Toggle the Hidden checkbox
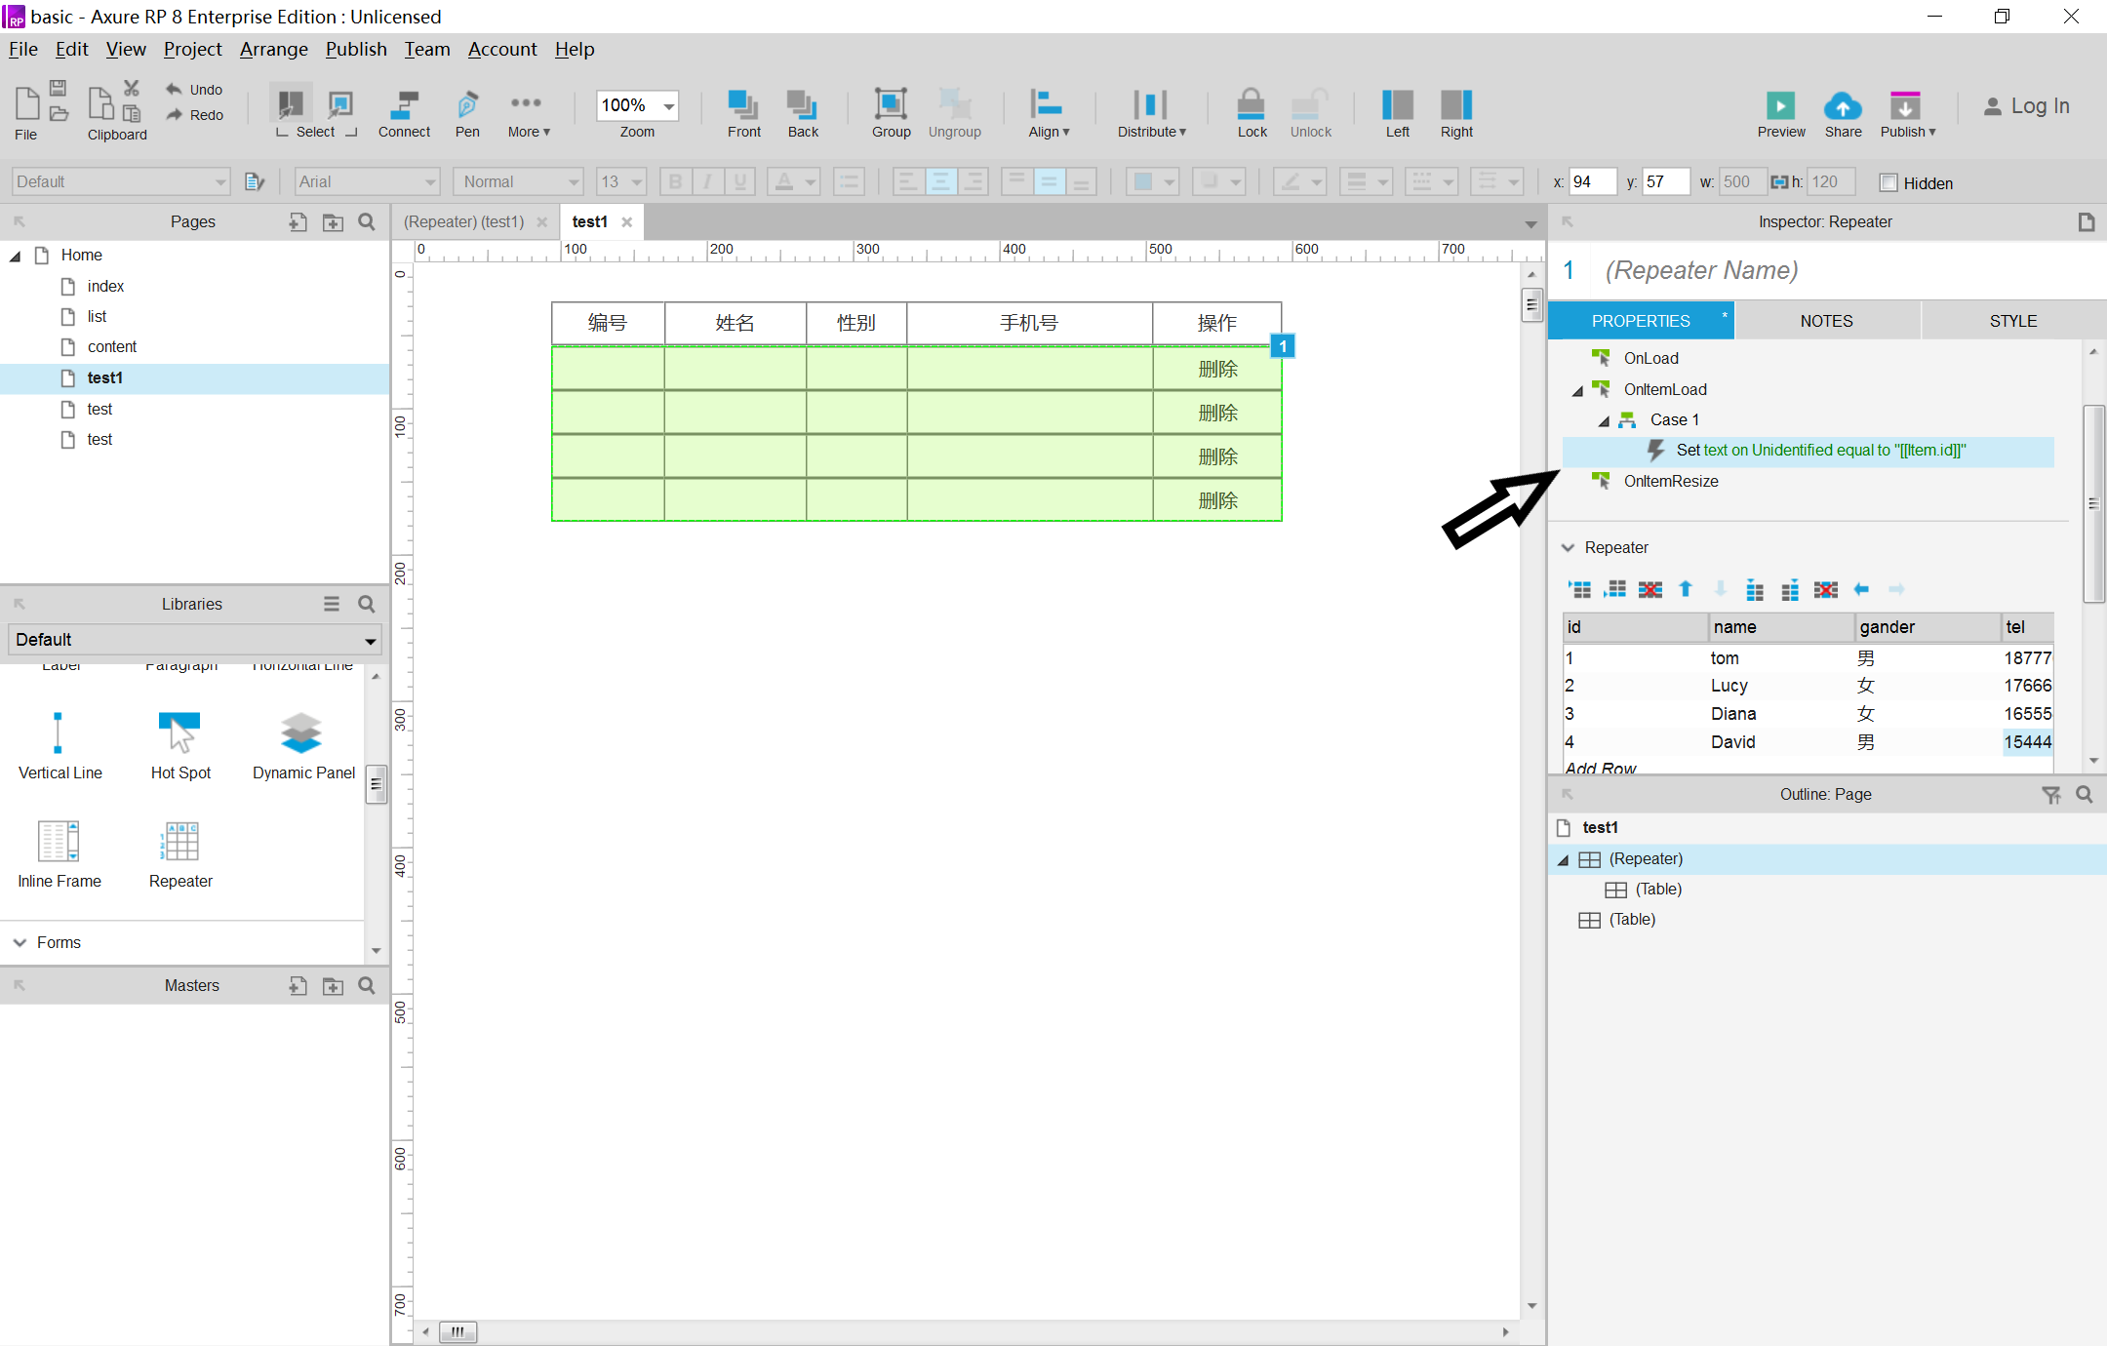 [x=1888, y=182]
